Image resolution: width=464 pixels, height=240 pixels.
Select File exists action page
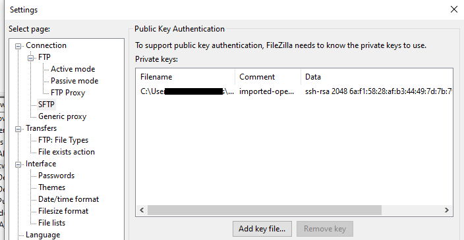[67, 152]
